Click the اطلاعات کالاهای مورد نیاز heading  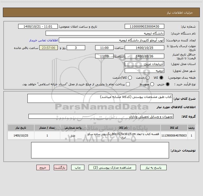coord(176,107)
